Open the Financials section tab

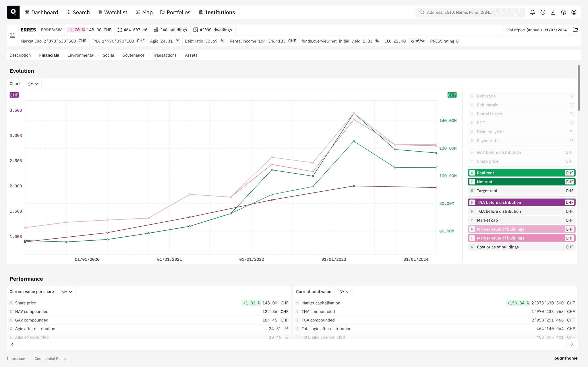(49, 55)
